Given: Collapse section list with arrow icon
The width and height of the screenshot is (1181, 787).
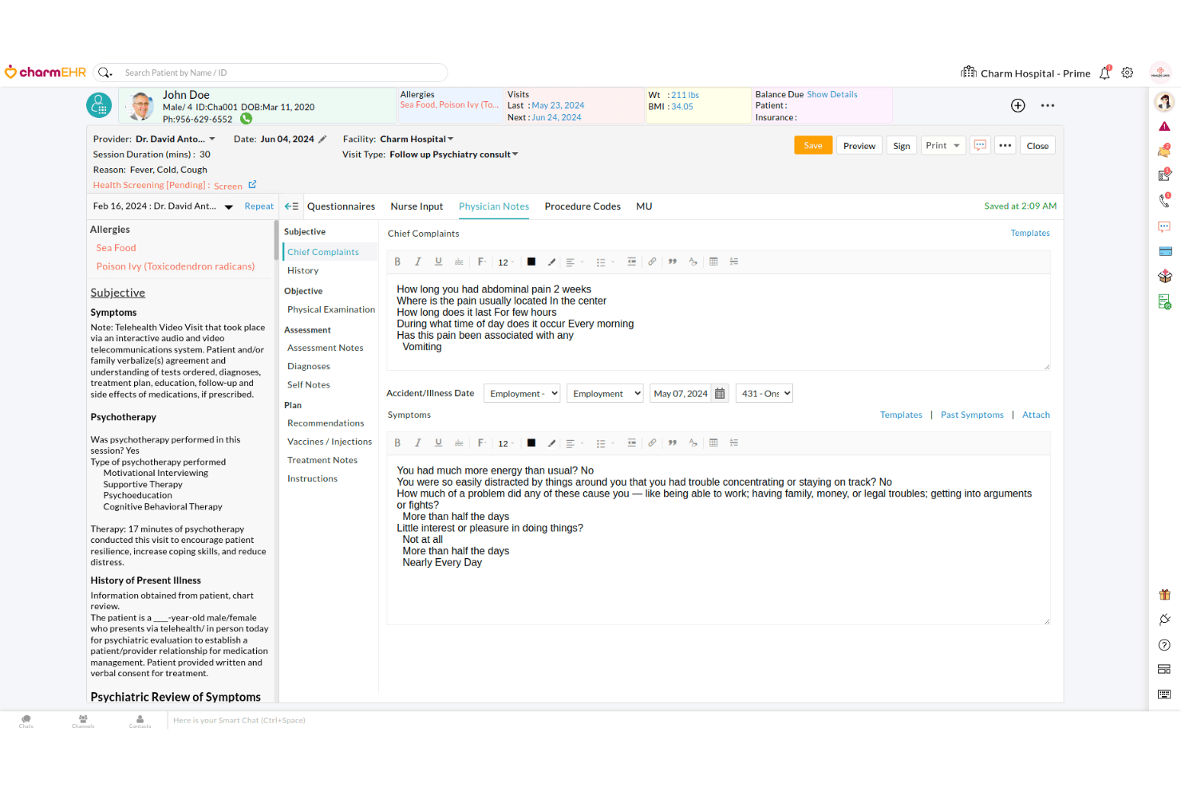Looking at the screenshot, I should click(x=291, y=206).
